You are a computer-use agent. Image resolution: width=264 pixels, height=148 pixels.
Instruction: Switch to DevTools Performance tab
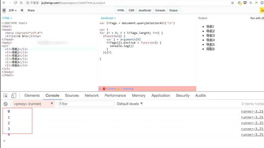115,95
